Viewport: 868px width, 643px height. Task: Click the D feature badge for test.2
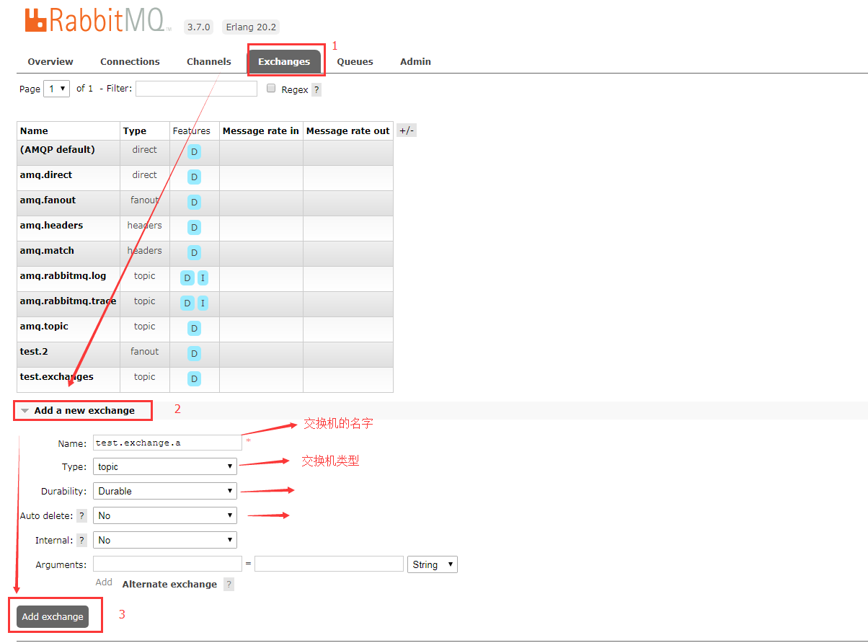point(194,354)
